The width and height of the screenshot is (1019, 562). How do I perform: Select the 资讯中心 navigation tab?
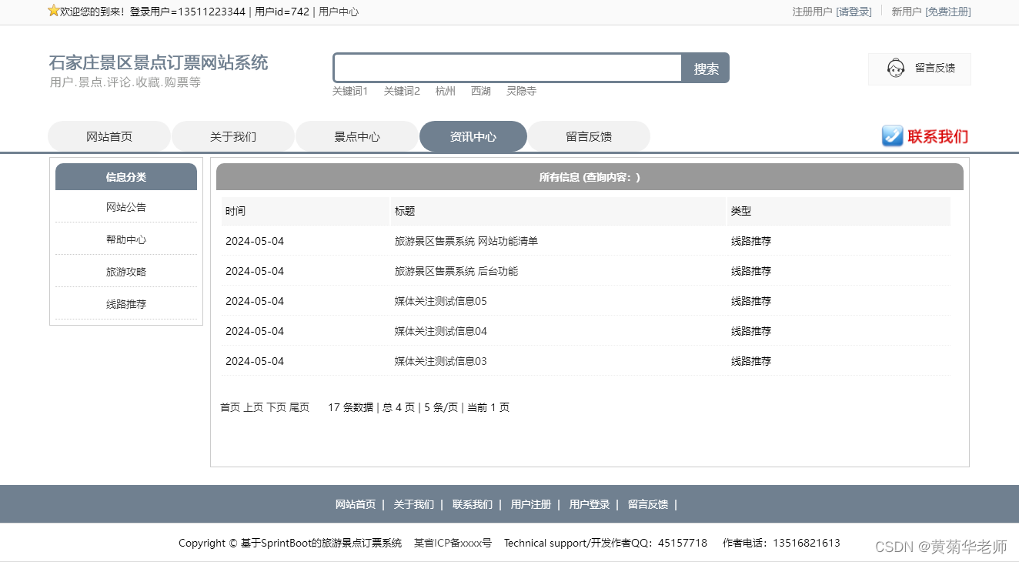473,136
